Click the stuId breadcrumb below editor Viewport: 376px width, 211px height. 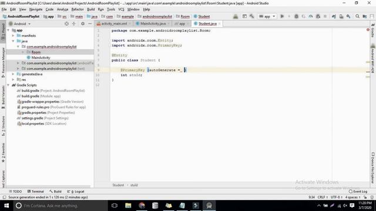coord(134,185)
